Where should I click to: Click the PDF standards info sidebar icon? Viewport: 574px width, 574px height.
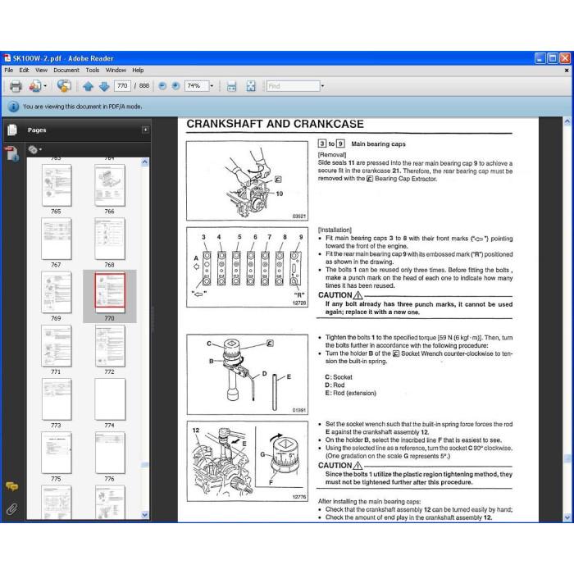coord(11,154)
